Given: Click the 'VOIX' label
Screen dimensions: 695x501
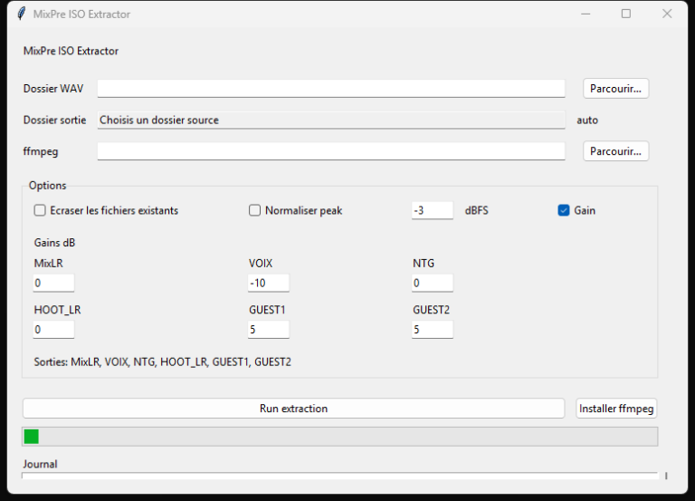Looking at the screenshot, I should point(261,264).
